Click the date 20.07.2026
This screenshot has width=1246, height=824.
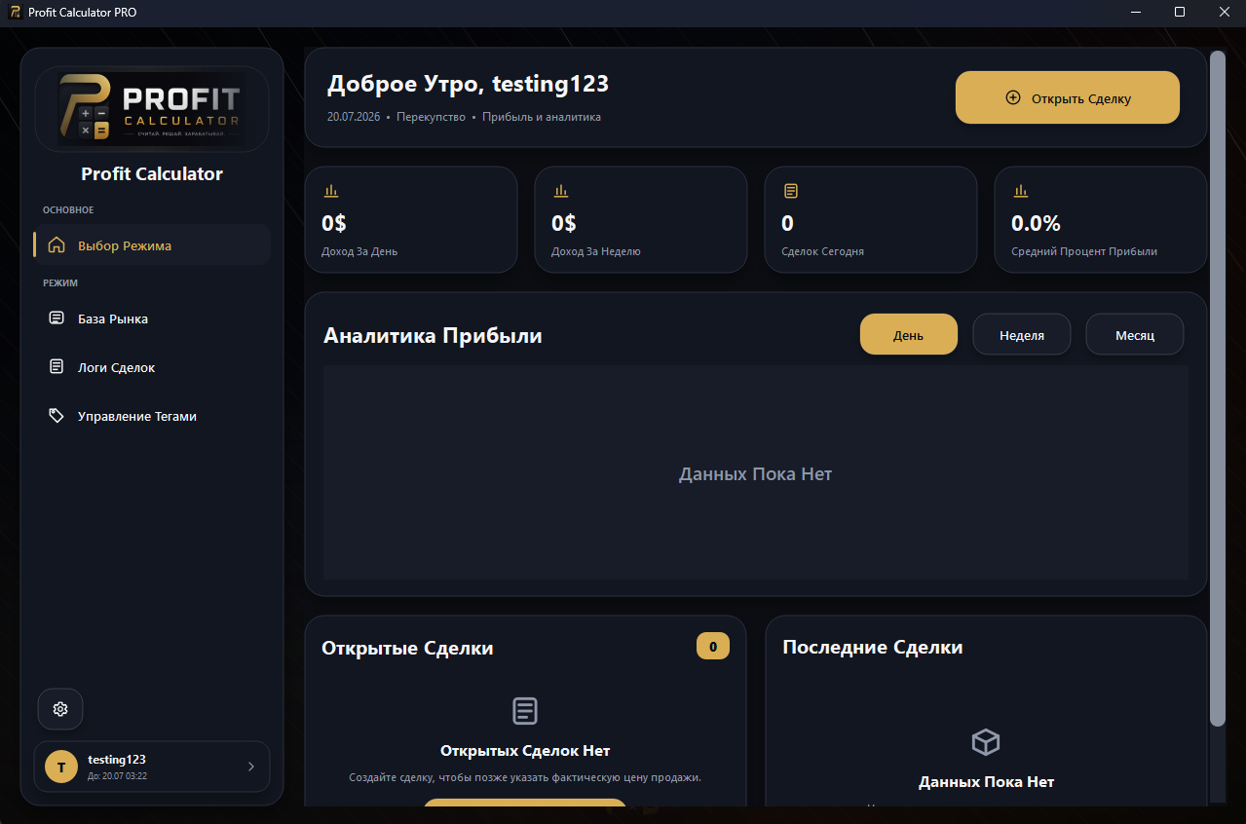(354, 117)
